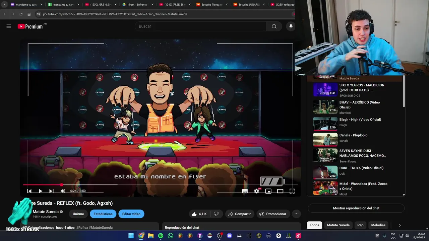Enable miniplayer mode
Image resolution: width=429 pixels, height=241 pixels.
[268, 191]
